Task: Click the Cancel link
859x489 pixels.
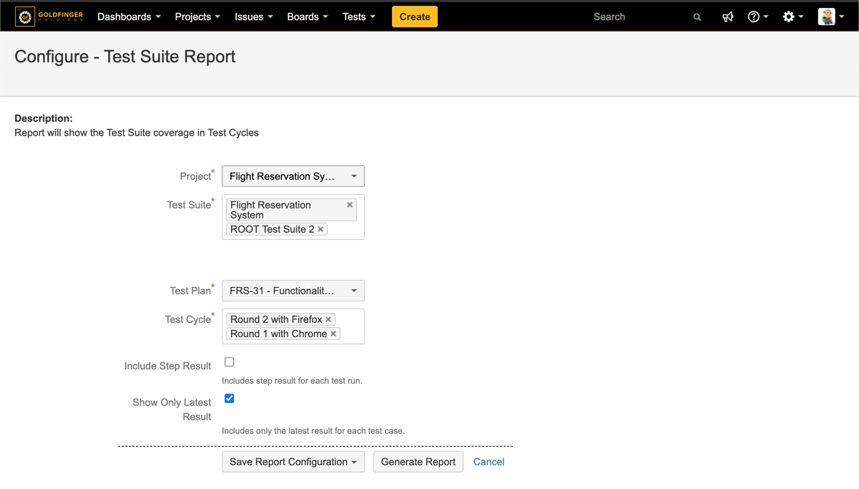Action: (x=489, y=462)
